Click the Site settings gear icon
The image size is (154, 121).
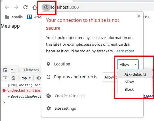click(49, 108)
